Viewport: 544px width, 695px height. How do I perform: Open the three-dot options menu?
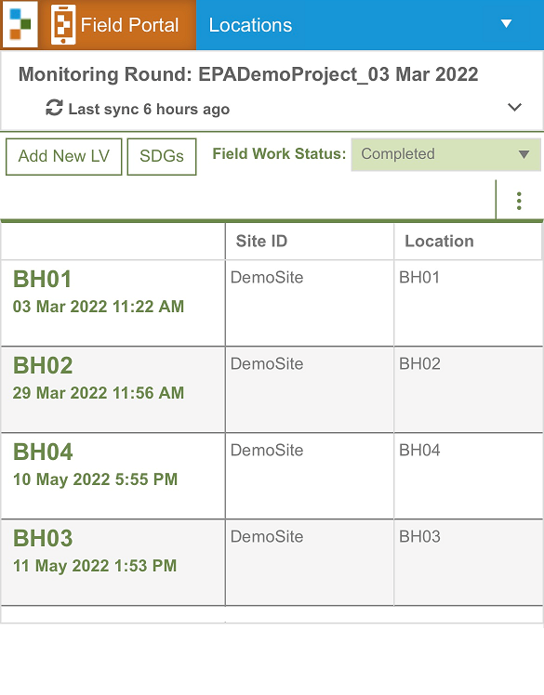[x=519, y=201]
